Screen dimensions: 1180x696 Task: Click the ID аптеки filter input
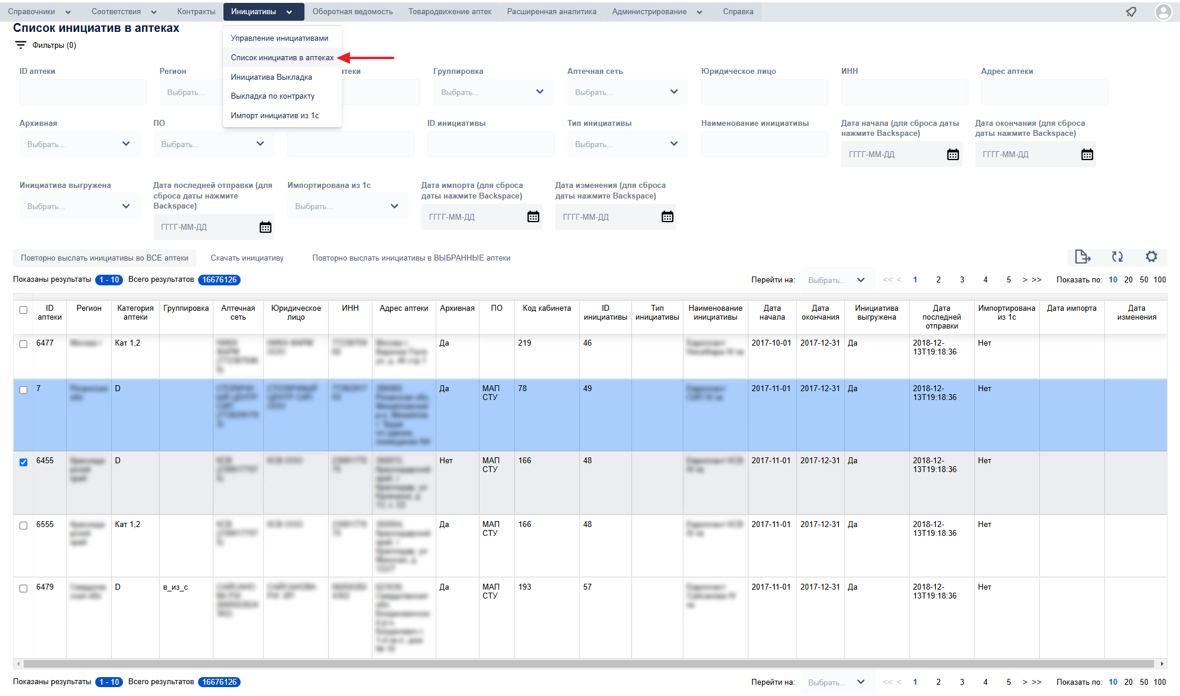[83, 92]
